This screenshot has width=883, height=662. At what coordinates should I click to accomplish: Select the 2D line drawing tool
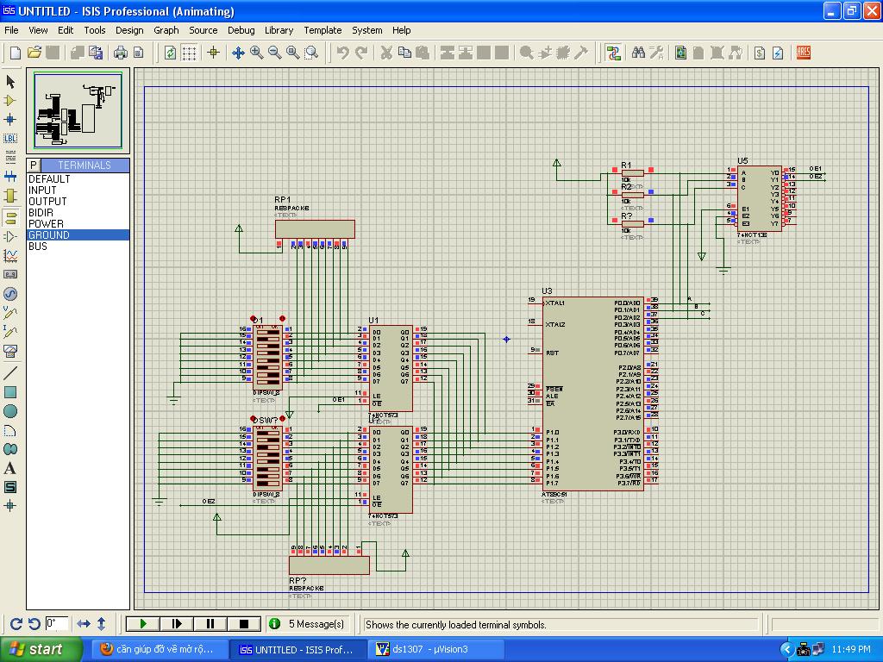pos(10,373)
